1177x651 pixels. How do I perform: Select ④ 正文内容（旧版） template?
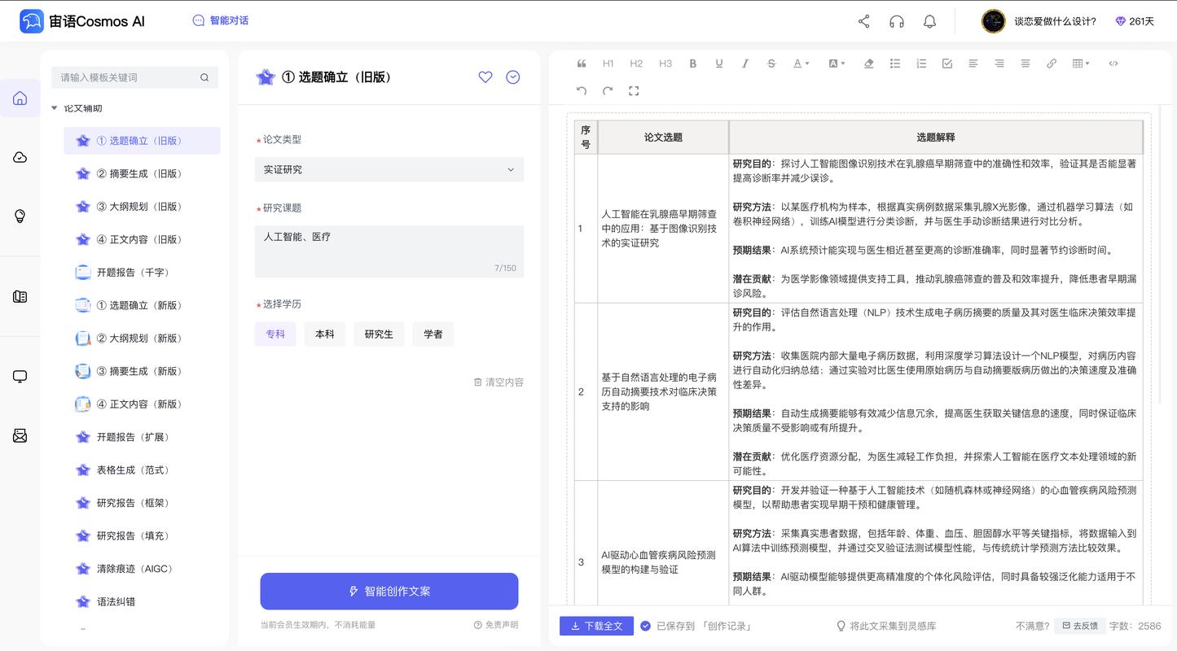pos(143,239)
